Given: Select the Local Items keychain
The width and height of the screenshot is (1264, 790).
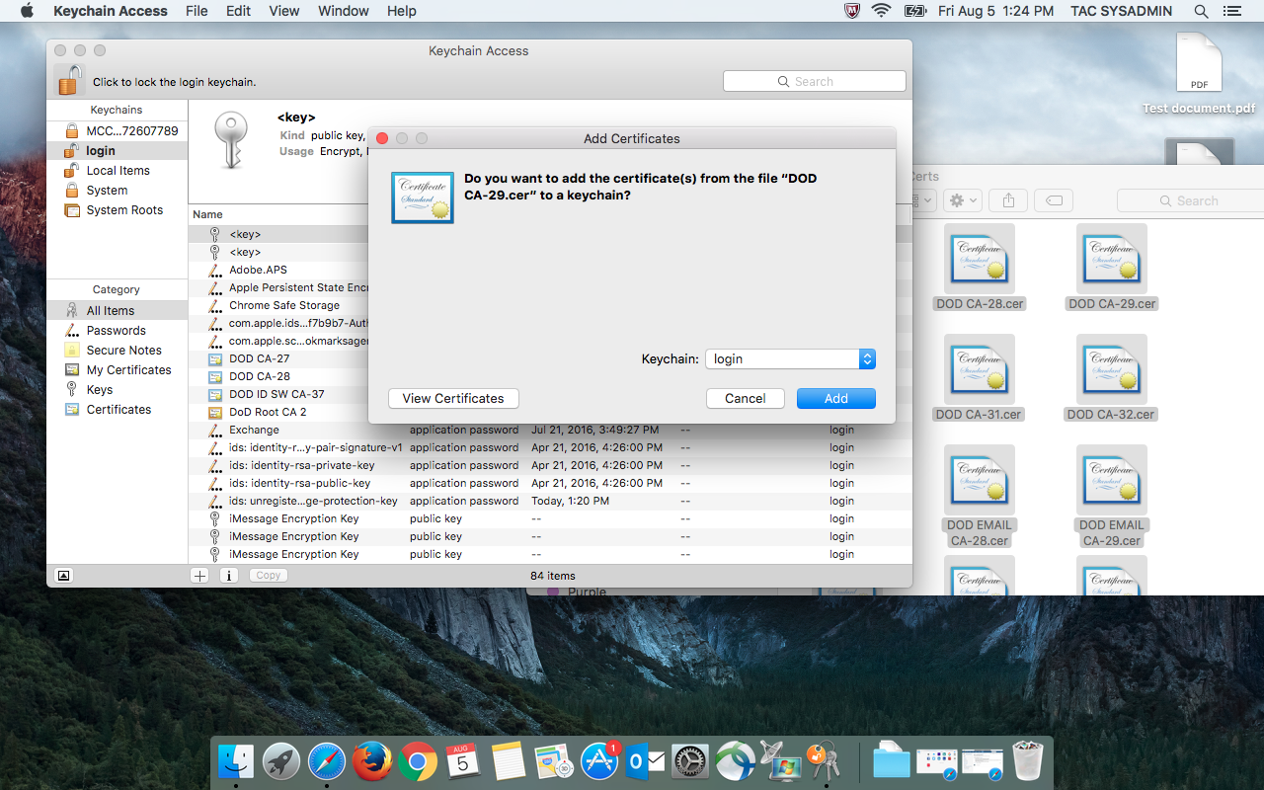Looking at the screenshot, I should tap(117, 171).
